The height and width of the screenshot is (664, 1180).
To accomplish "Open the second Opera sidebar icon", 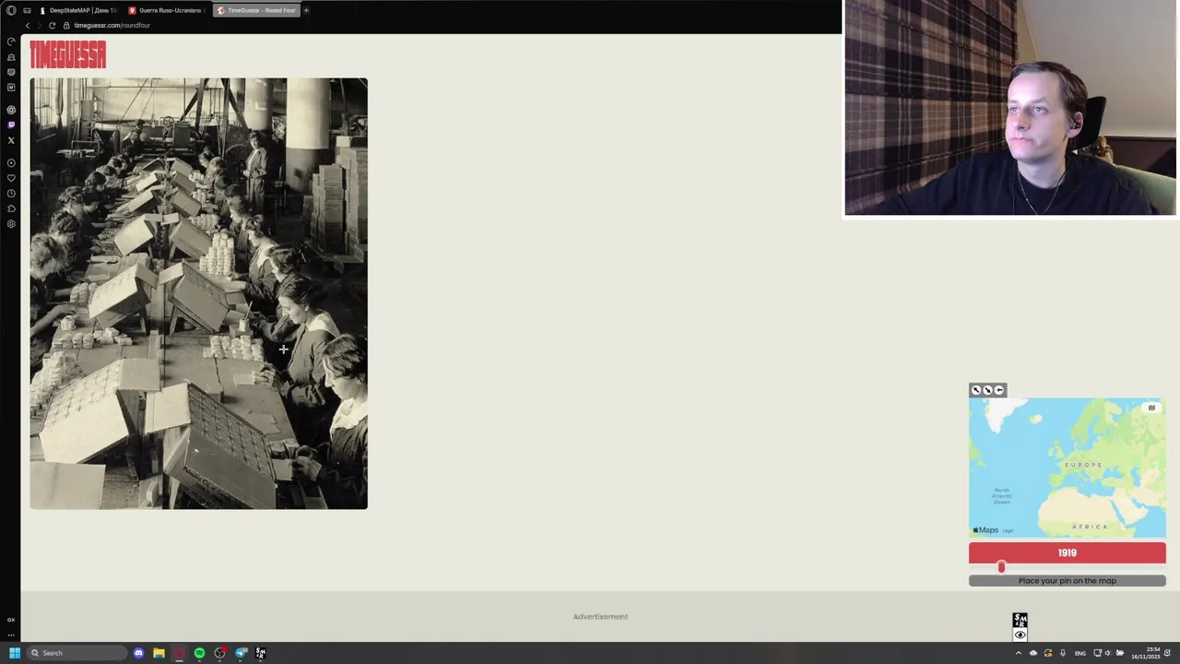I will pos(11,57).
